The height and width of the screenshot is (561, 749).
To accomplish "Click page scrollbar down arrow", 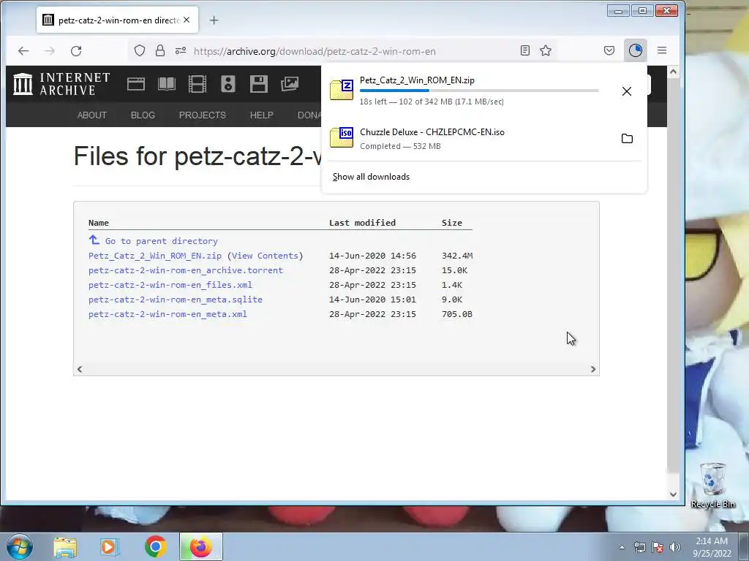I will [673, 495].
